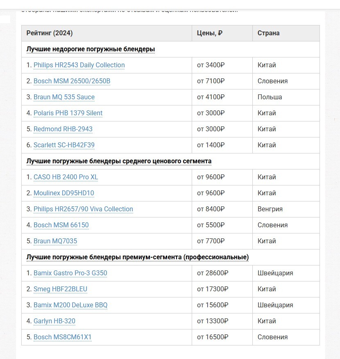This screenshot has width=340, height=359.
Task: Click the Garlyn HB-320 link
Action: [x=54, y=321]
